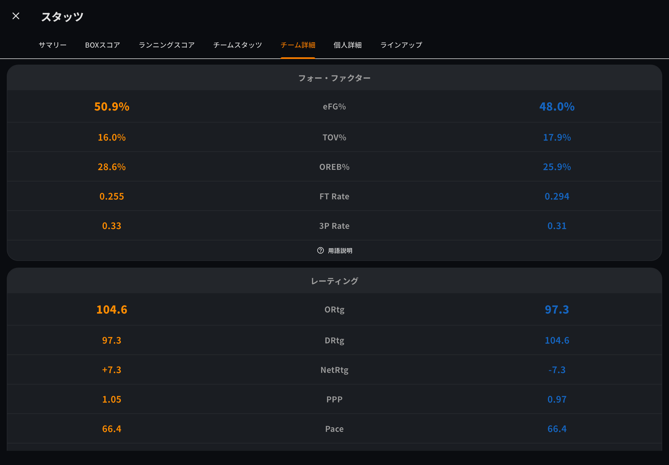Select the チーム詳細 tab

point(298,45)
